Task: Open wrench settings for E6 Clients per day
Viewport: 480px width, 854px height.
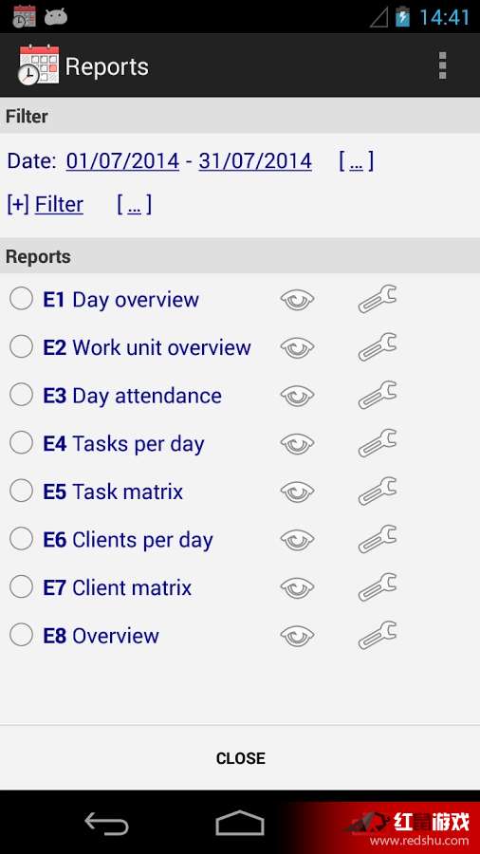Action: coord(378,539)
